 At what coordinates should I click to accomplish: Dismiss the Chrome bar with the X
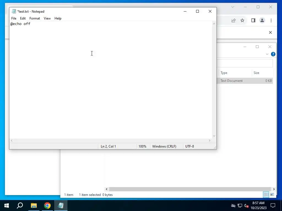270,32
